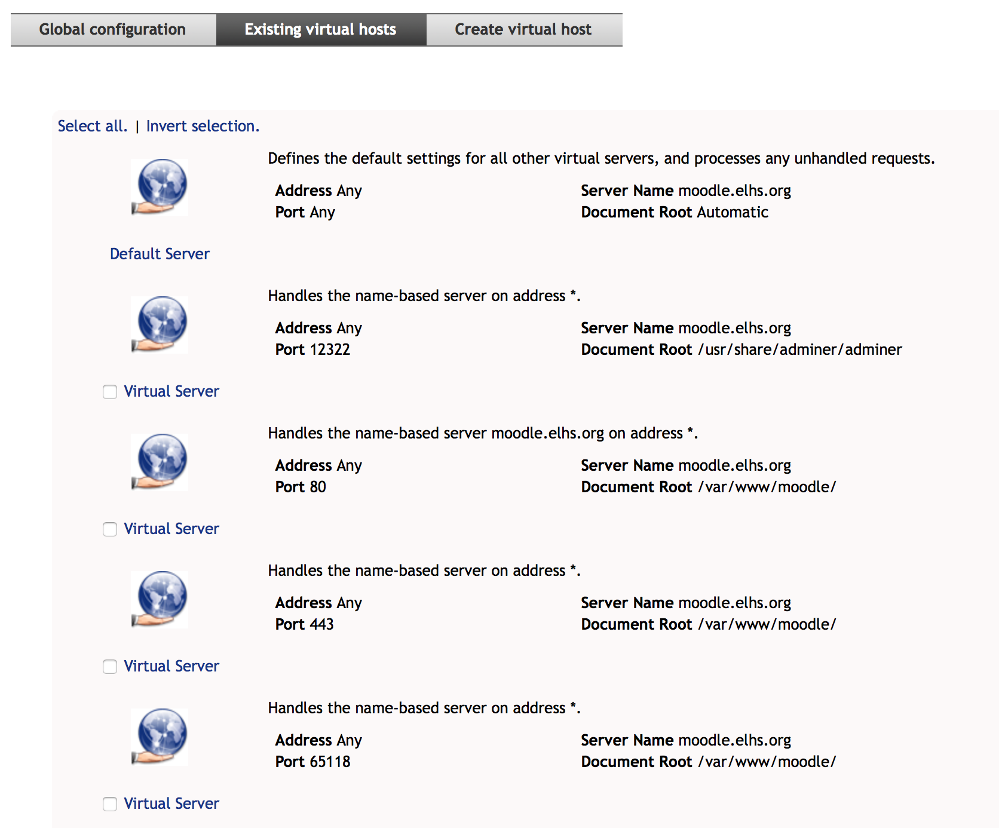Open Virtual Server link for port 12322

[x=171, y=391]
